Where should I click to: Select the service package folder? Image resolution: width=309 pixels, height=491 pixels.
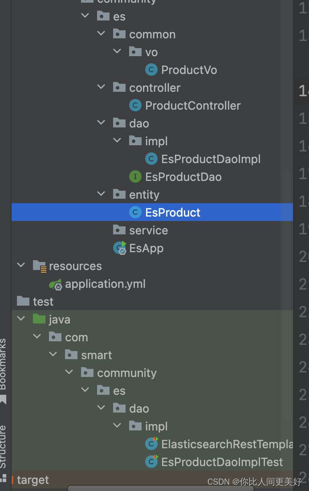pos(148,230)
